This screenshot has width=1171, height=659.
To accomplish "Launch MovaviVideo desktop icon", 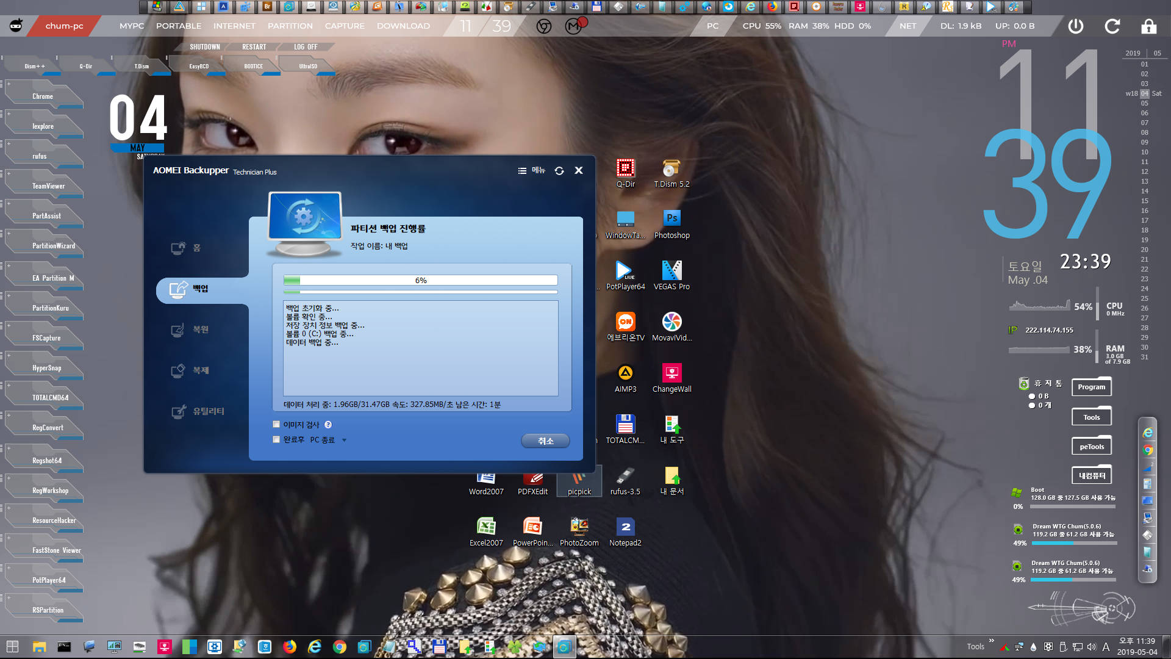I will (671, 327).
